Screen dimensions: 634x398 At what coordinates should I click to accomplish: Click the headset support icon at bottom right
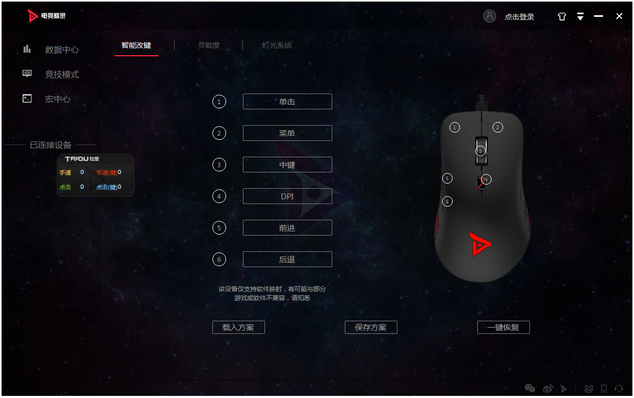coord(619,389)
